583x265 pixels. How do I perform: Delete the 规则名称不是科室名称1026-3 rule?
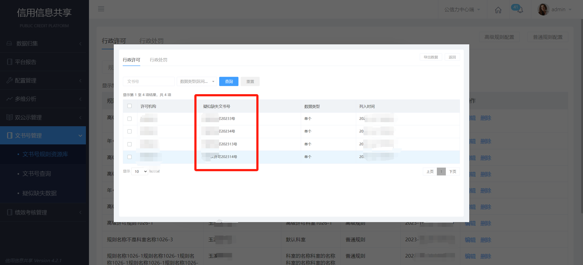486,240
